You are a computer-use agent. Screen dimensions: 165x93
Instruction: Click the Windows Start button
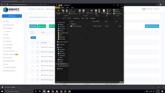2,91
